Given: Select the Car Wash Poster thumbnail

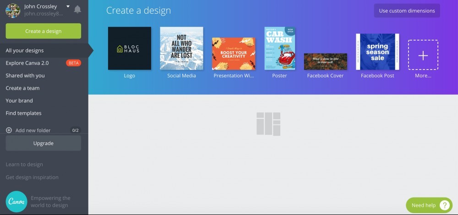Looking at the screenshot, I should (280, 48).
